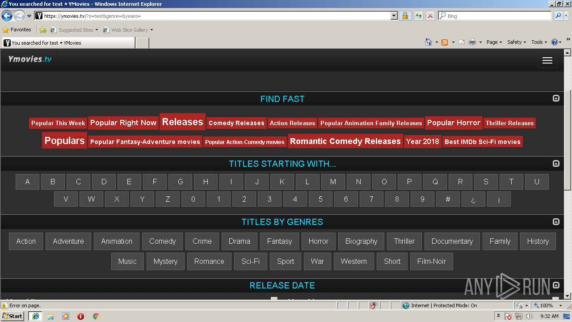
Task: Click Popular This Week tag
Action: coord(58,123)
